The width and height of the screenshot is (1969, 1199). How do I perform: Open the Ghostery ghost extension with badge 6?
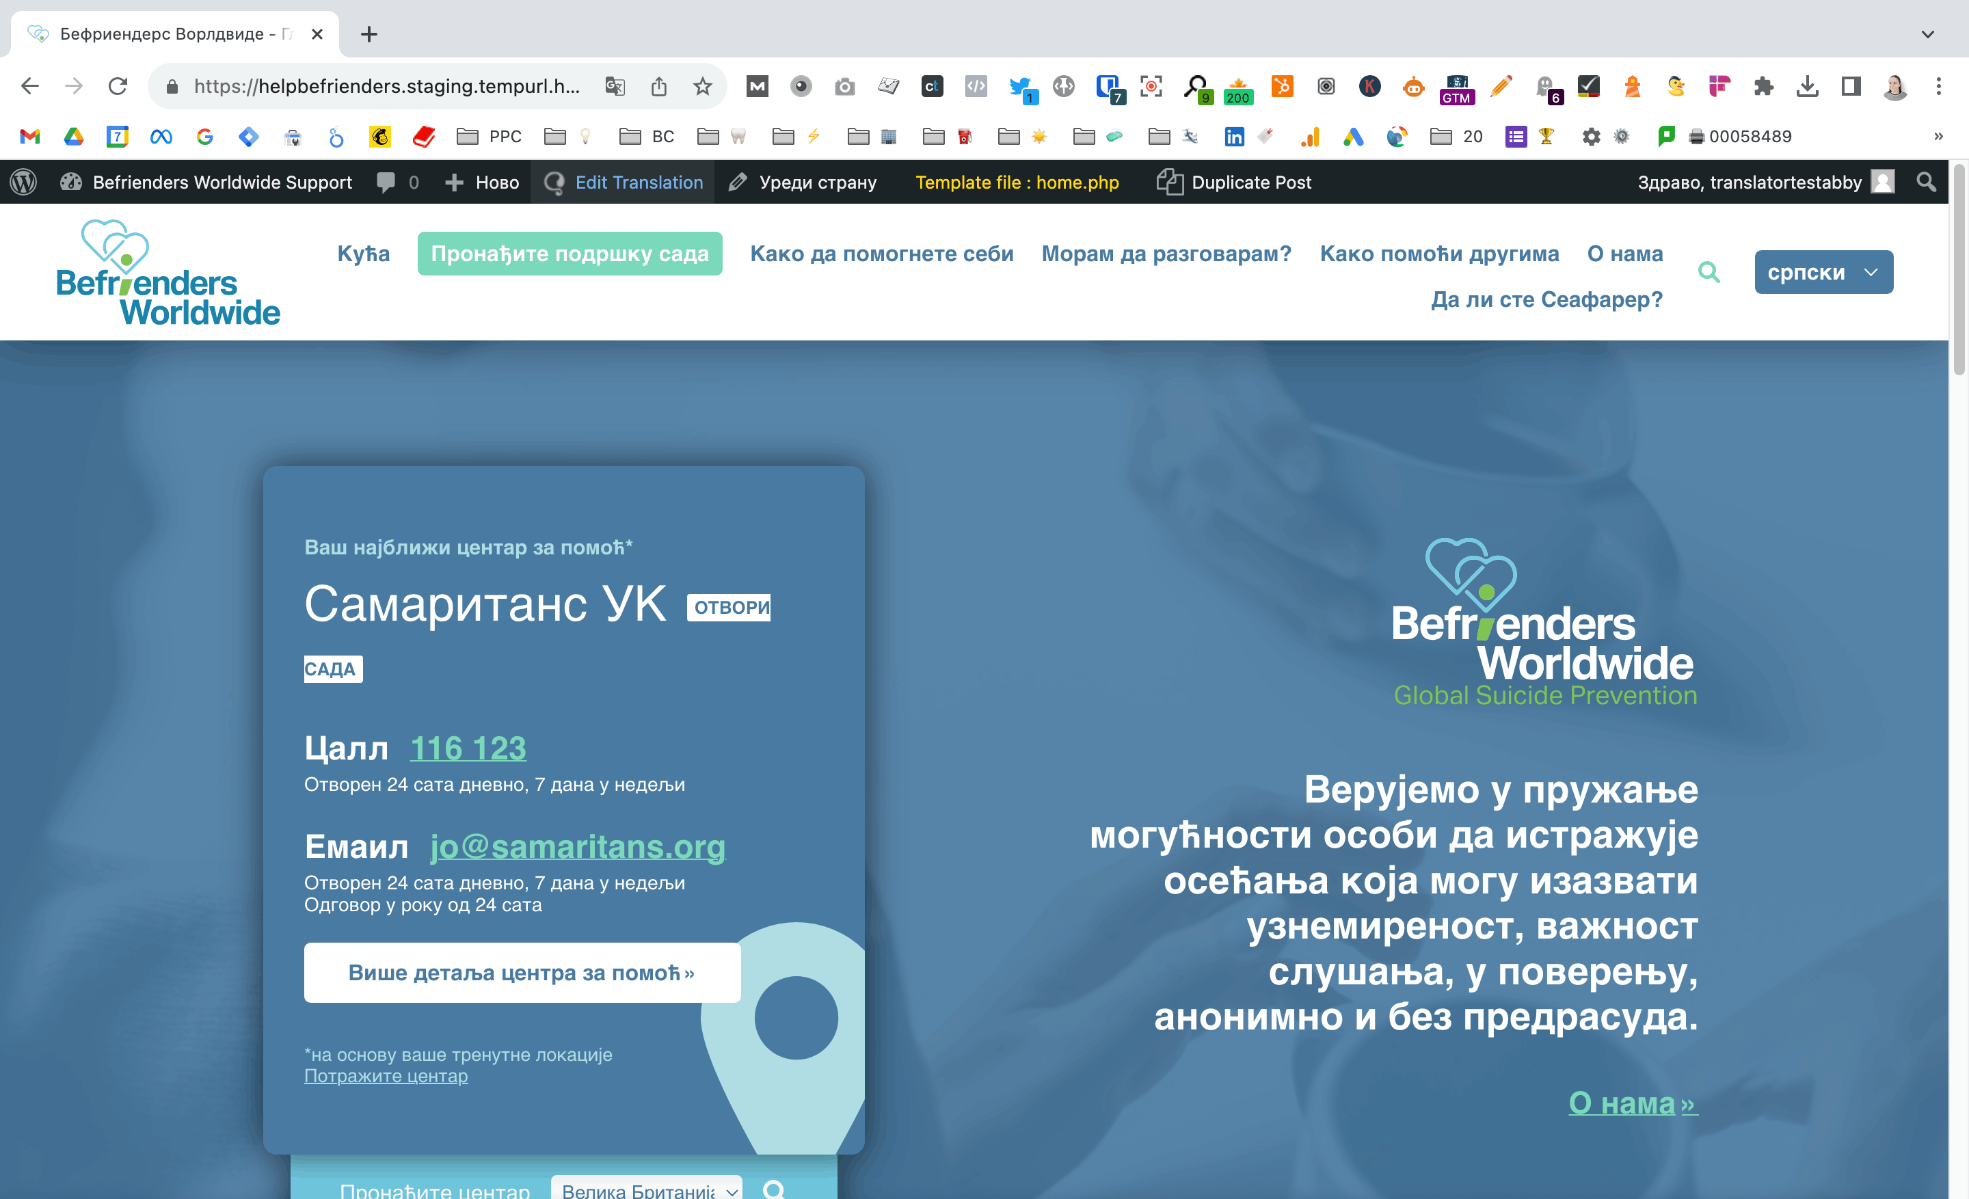pyautogui.click(x=1546, y=88)
